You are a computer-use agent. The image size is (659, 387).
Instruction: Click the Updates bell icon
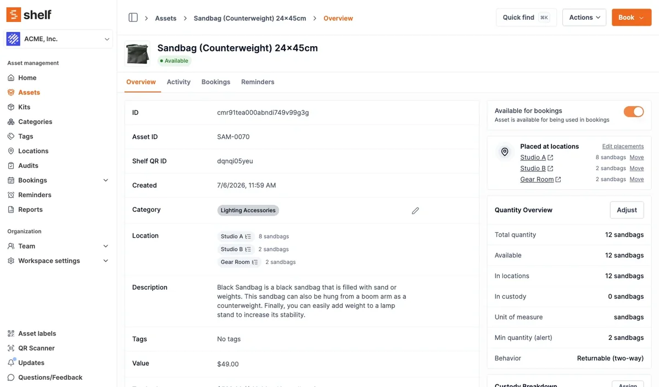(11, 362)
